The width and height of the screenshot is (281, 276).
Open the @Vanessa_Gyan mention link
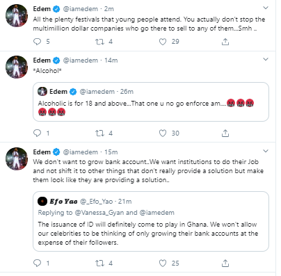[x=99, y=213]
